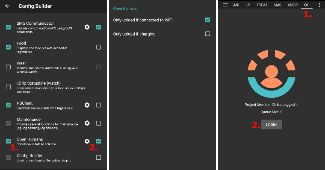Screen dimensions: 325x170
Task: Click the 'Queue Size: 0' text
Action: click(271, 112)
